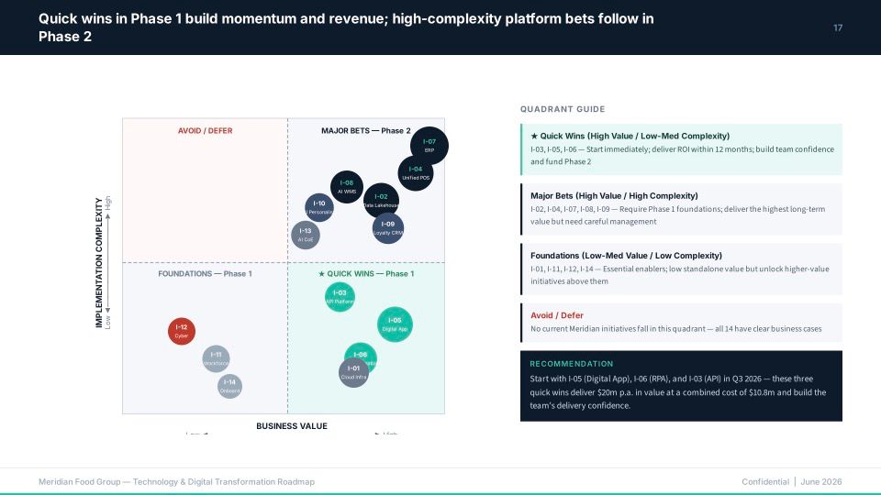The height and width of the screenshot is (495, 881).
Task: Select the Avoid / Defer guide card
Action: [681, 323]
